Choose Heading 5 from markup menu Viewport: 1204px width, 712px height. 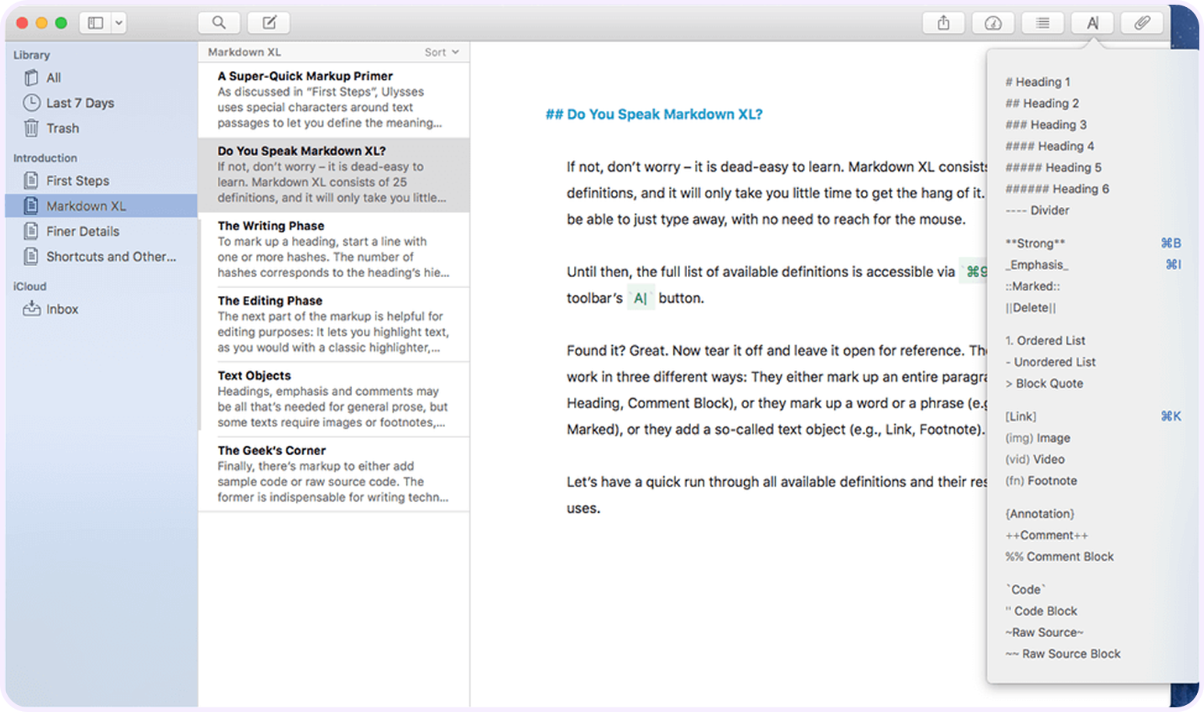(1054, 167)
